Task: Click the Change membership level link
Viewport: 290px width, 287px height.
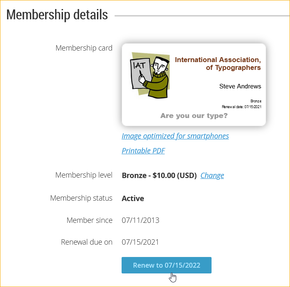Action: coord(212,175)
